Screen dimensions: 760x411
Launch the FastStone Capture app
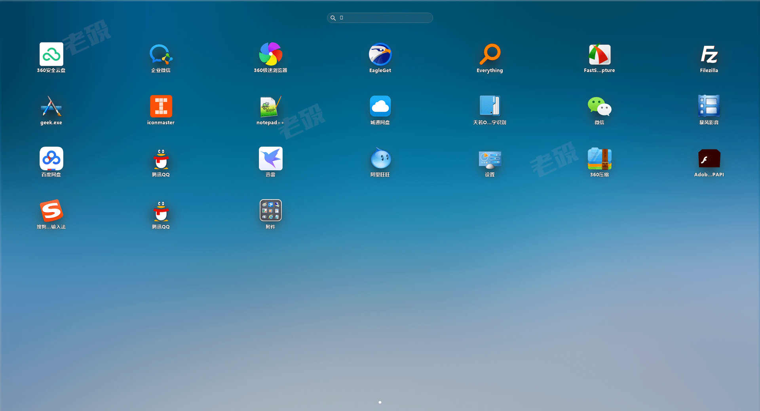pos(599,54)
